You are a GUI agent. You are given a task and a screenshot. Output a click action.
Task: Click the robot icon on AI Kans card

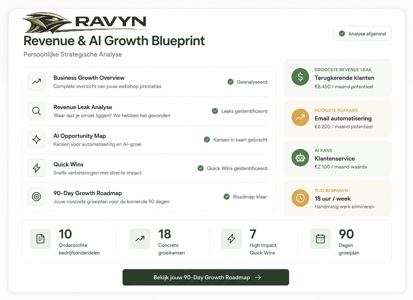click(300, 158)
